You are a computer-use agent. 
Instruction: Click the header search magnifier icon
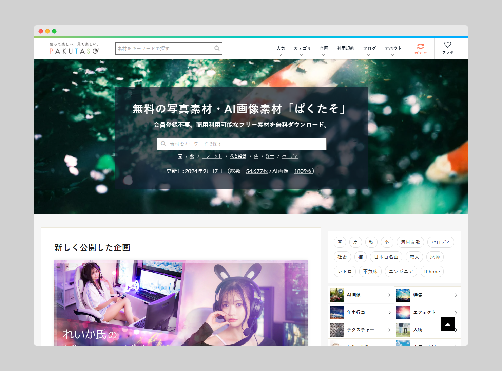coord(217,49)
